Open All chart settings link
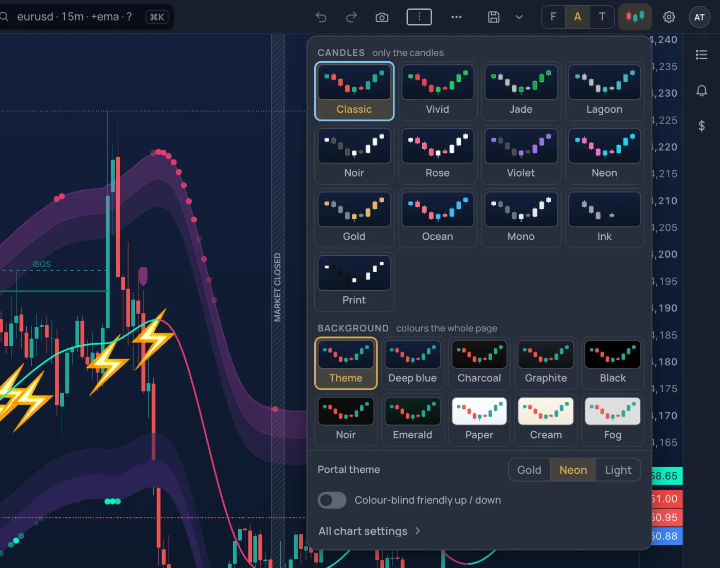Image resolution: width=720 pixels, height=568 pixels. click(369, 531)
